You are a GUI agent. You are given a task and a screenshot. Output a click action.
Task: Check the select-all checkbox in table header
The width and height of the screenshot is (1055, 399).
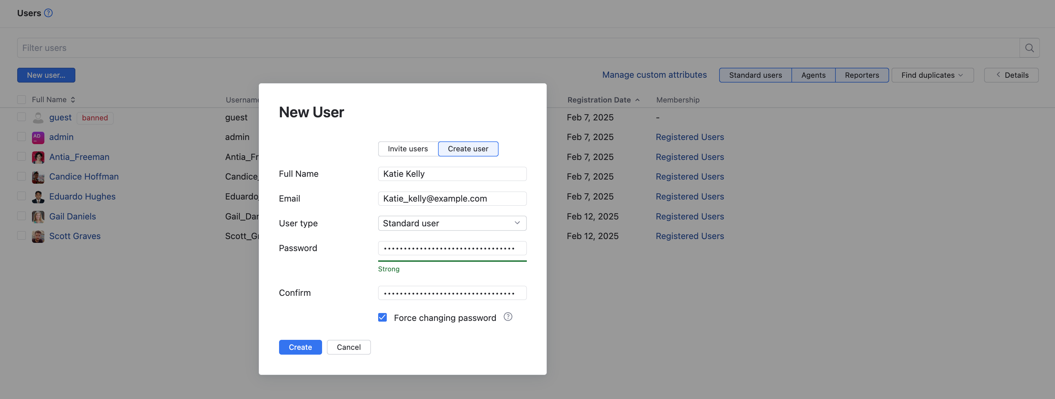pyautogui.click(x=21, y=99)
